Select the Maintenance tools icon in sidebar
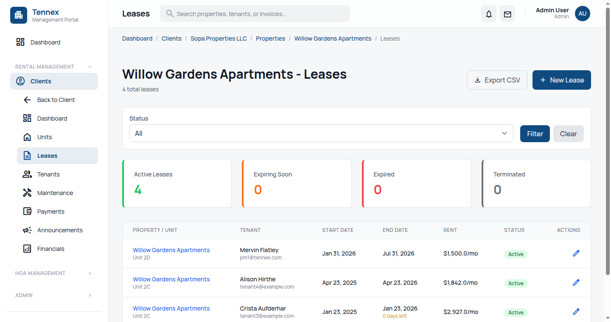Viewport: 611px width, 322px height. pyautogui.click(x=27, y=193)
